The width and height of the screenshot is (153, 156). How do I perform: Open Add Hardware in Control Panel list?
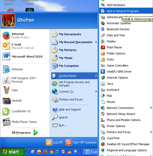point(126,5)
